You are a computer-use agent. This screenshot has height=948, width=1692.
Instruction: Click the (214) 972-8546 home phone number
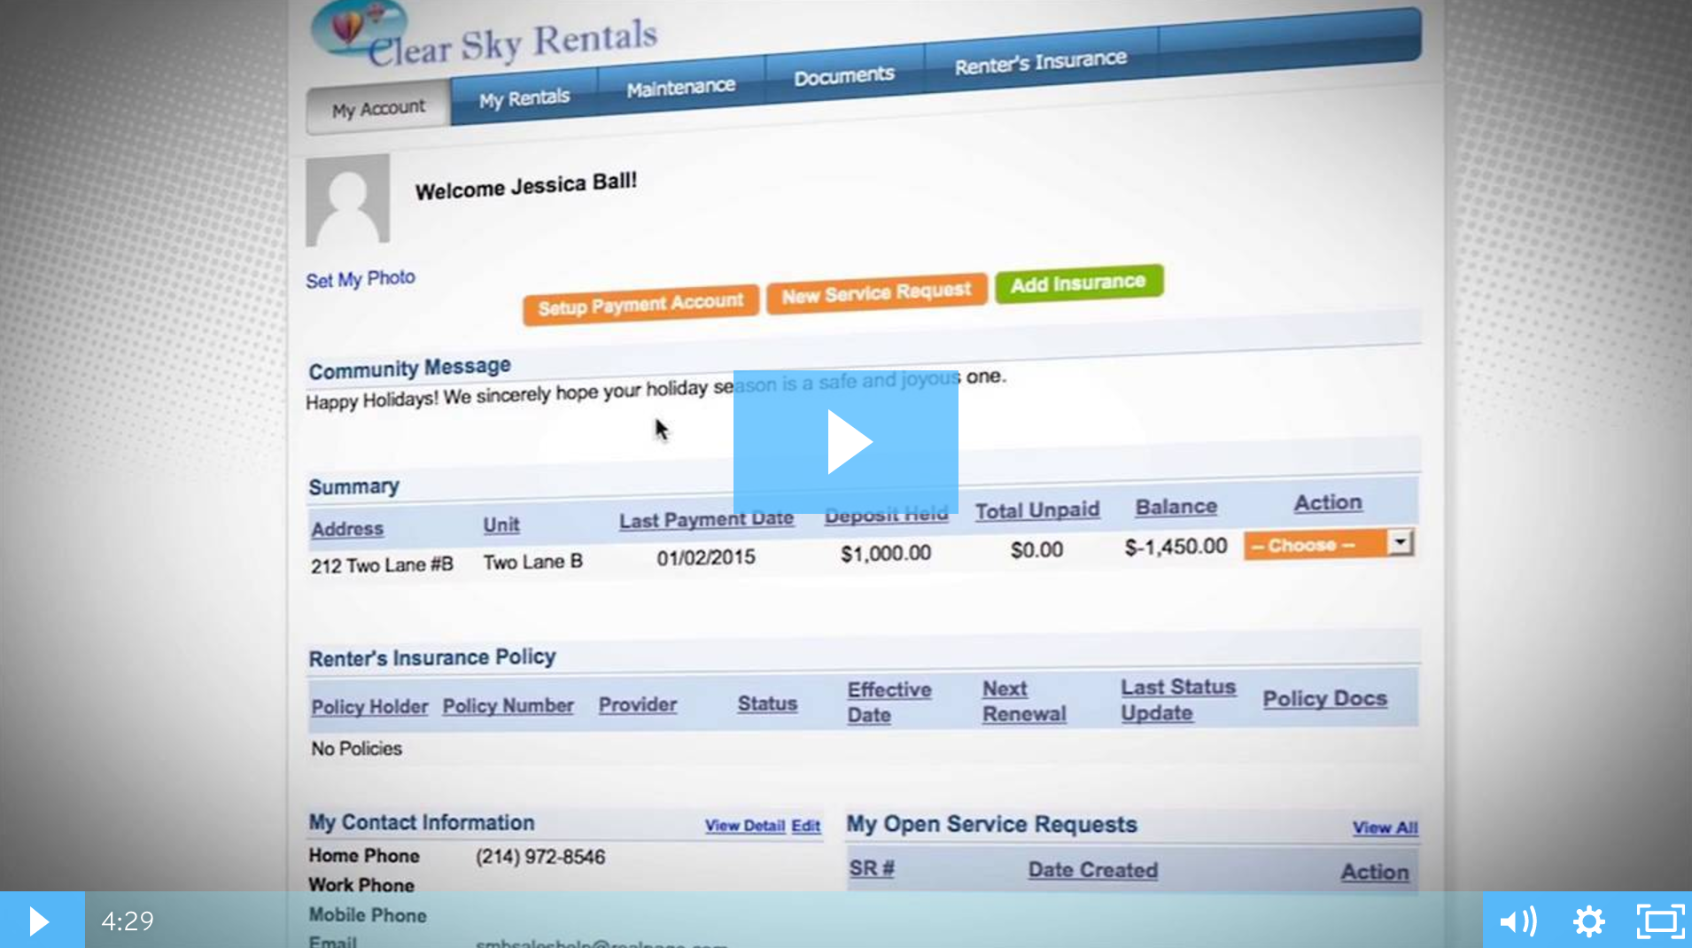(540, 857)
